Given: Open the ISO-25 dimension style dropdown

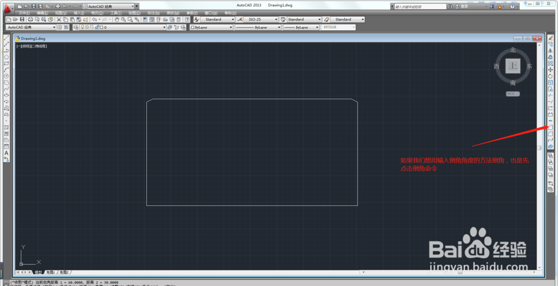Looking at the screenshot, I should 261,20.
